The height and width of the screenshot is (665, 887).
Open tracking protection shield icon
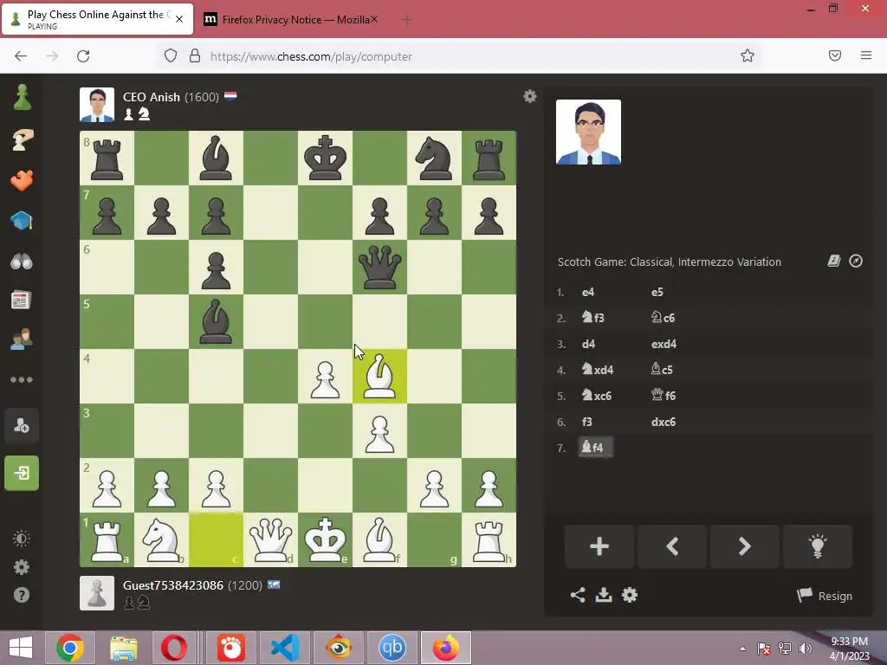click(x=171, y=55)
